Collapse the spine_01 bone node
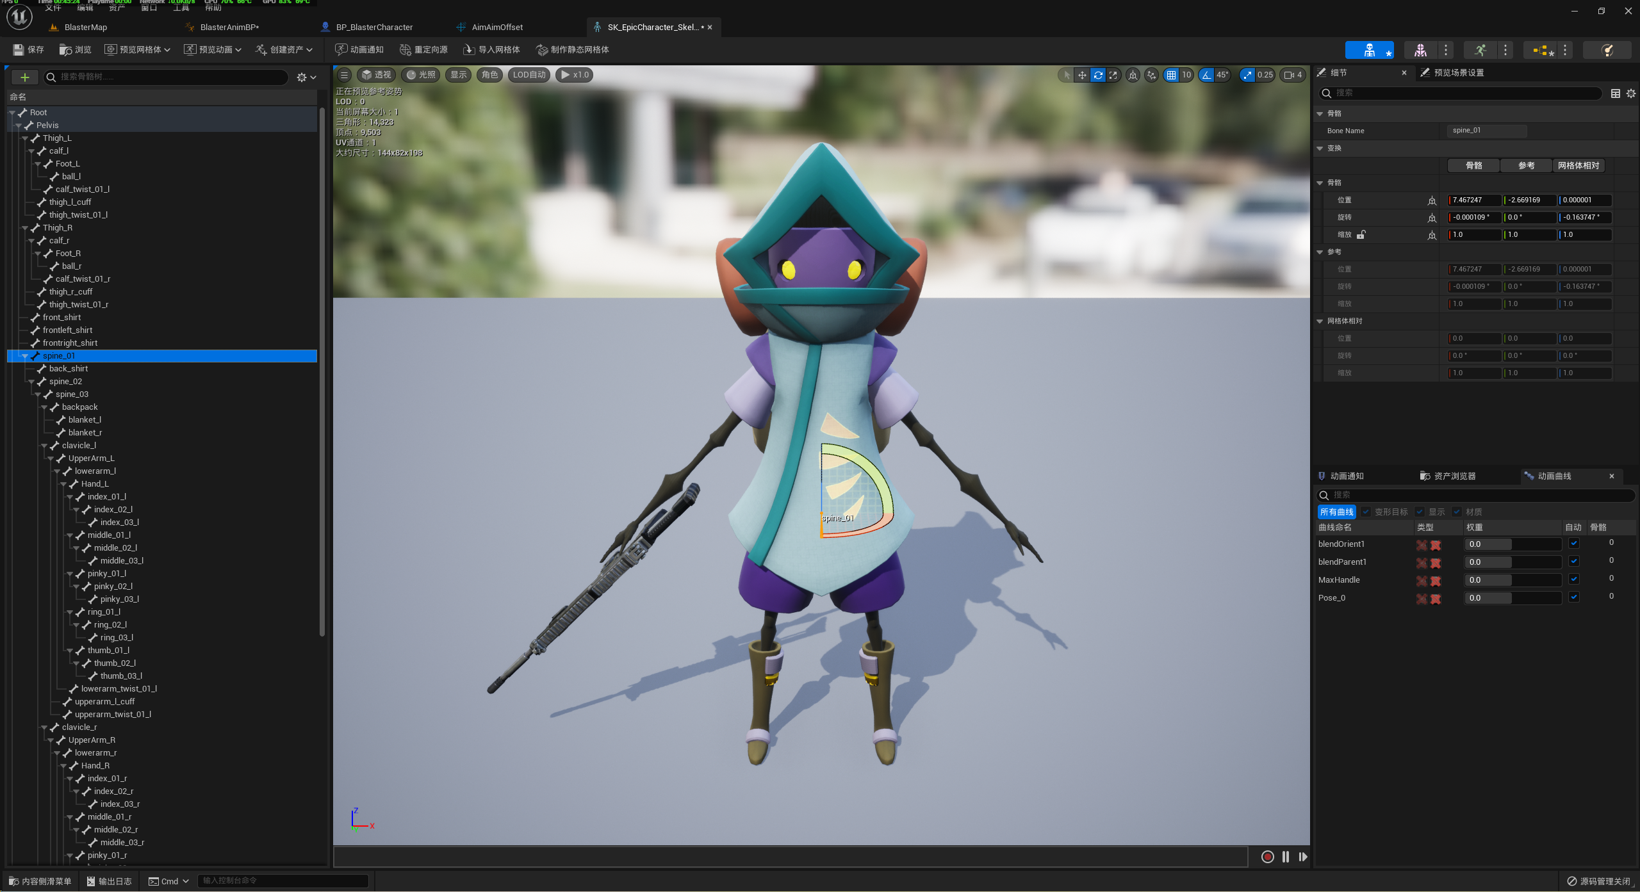The height and width of the screenshot is (892, 1640). [25, 356]
